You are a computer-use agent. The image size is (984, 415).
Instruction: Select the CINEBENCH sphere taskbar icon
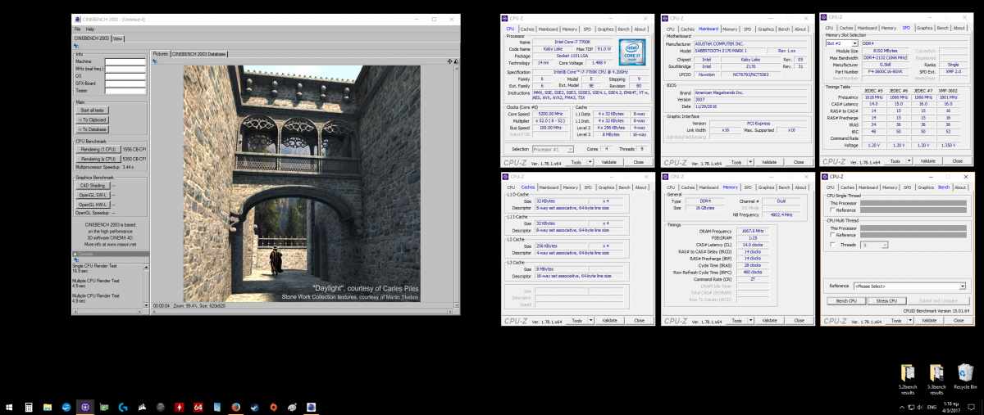tap(311, 407)
